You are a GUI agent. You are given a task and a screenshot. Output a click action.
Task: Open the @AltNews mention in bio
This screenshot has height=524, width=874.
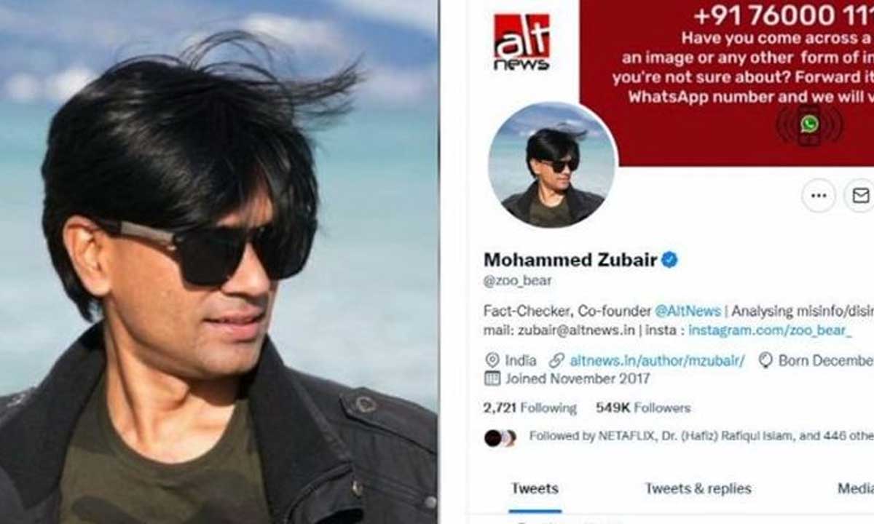pyautogui.click(x=688, y=311)
